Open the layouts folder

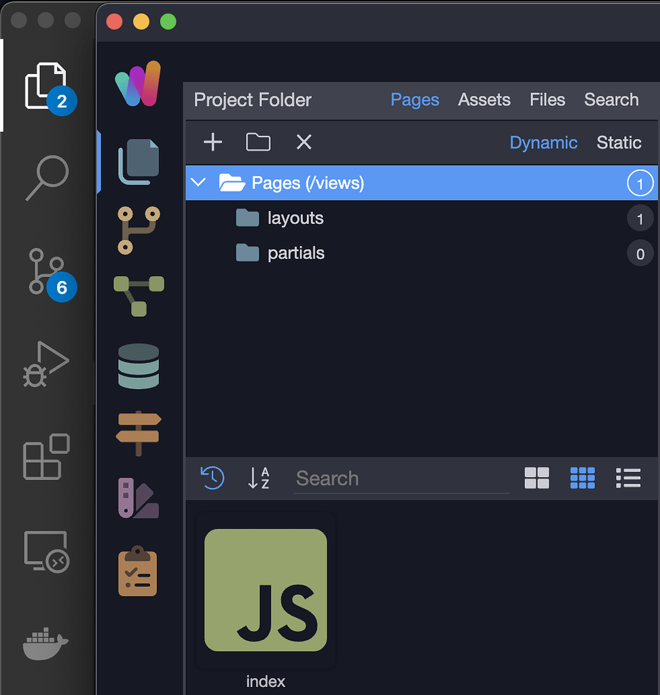(295, 218)
